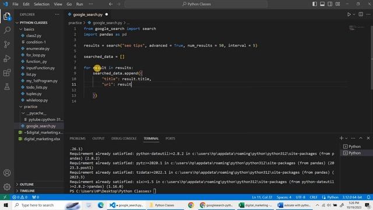373x210 pixels.
Task: Open the Testing flask view
Action: 7,87
